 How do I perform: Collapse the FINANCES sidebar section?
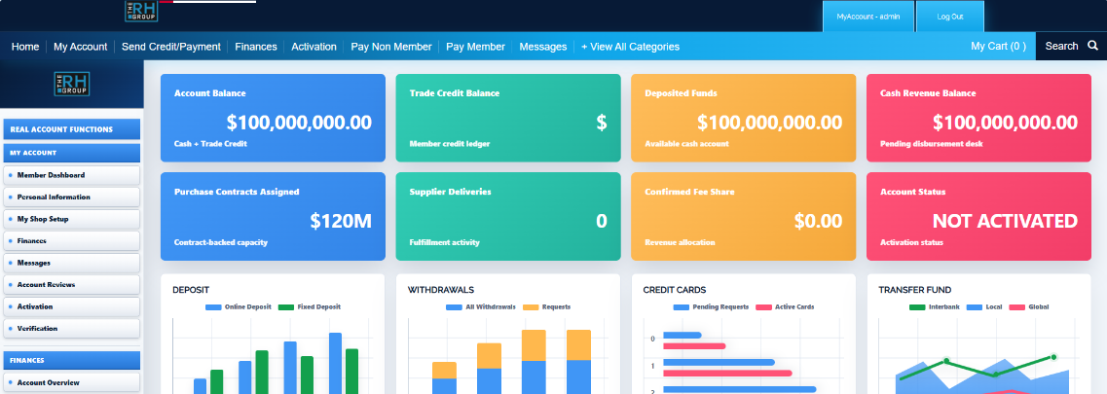tap(71, 360)
